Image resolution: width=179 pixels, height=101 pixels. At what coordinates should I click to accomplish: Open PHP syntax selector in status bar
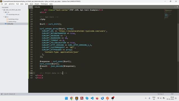point(172,94)
